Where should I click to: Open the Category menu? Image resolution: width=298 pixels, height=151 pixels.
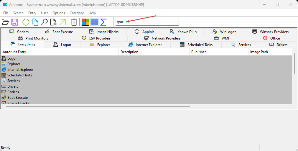point(77,13)
